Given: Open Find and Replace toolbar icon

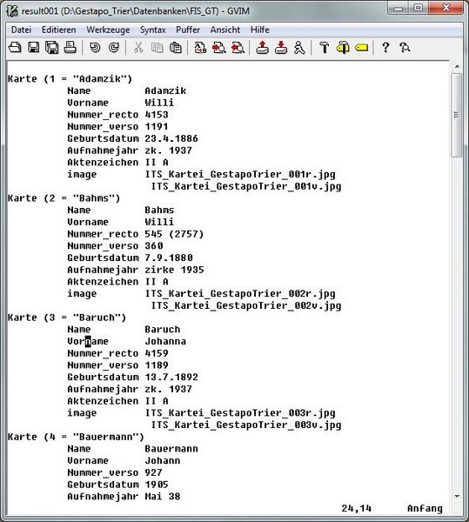Looking at the screenshot, I should [x=200, y=48].
